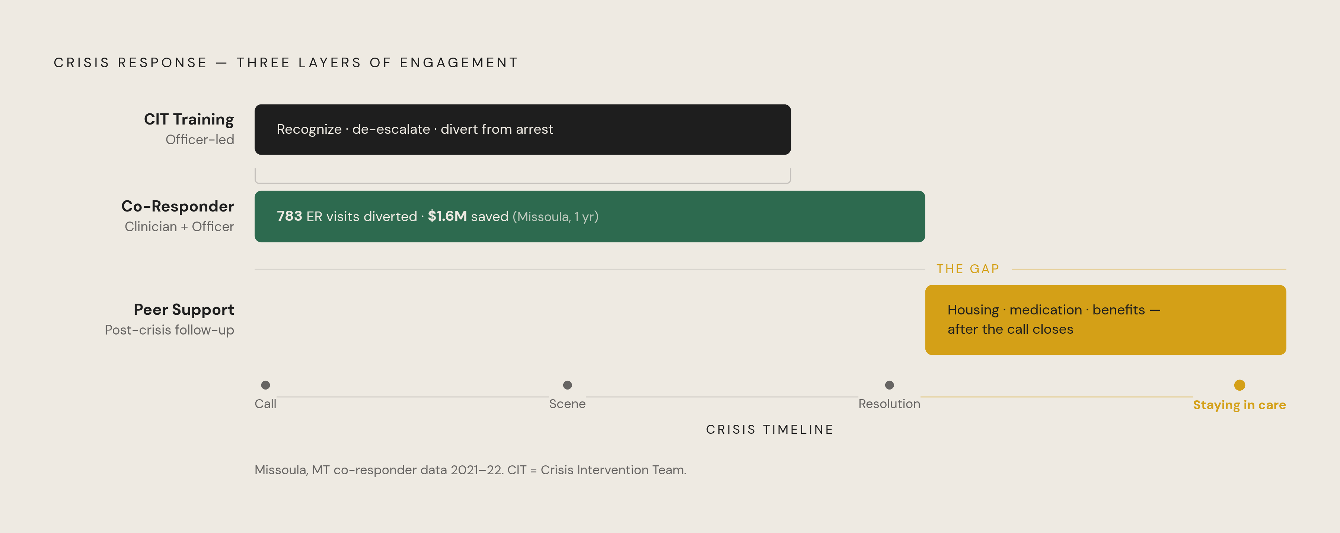Click the 'Scene' timeline label
1340x533 pixels.
click(568, 404)
